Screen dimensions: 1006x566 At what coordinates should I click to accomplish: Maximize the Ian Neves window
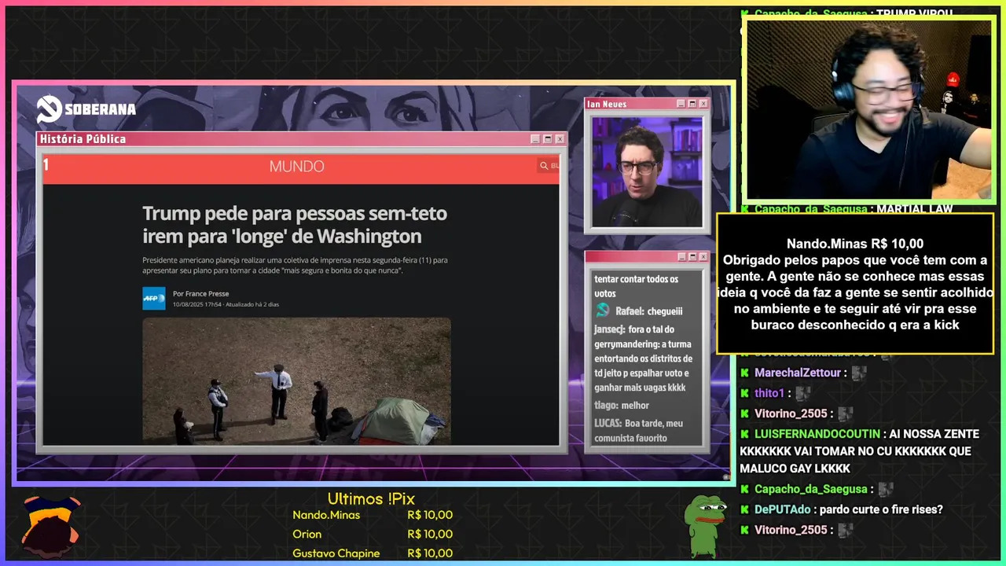point(692,104)
